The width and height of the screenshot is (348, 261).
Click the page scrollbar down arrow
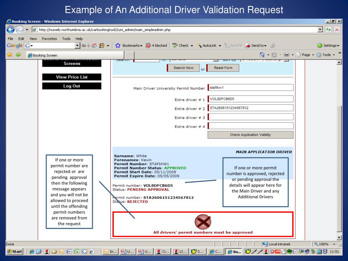pyautogui.click(x=339, y=238)
